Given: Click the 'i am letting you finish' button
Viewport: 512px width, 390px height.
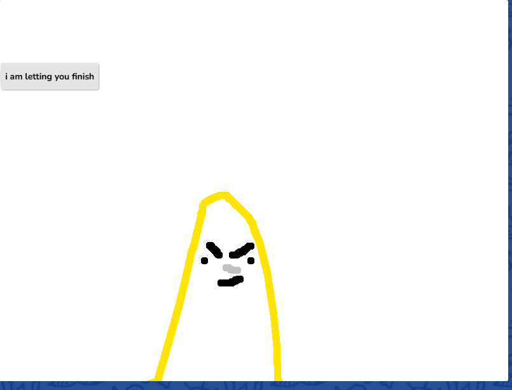Looking at the screenshot, I should (x=50, y=76).
